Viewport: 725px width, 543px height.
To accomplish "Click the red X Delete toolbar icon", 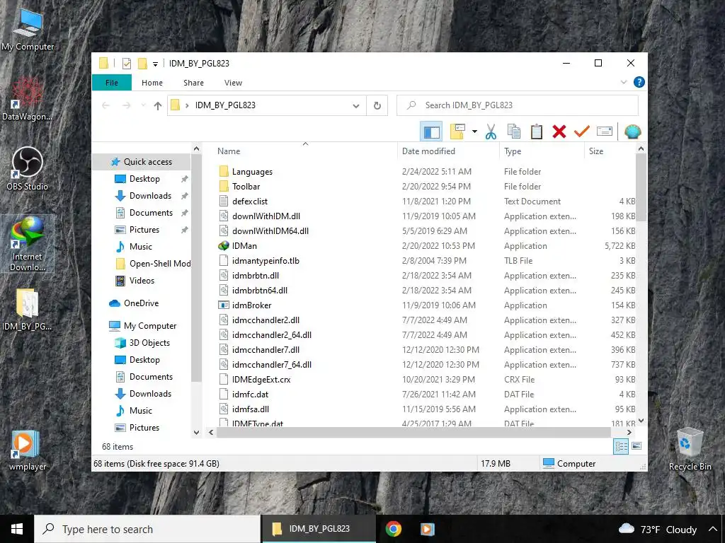I will [x=559, y=132].
